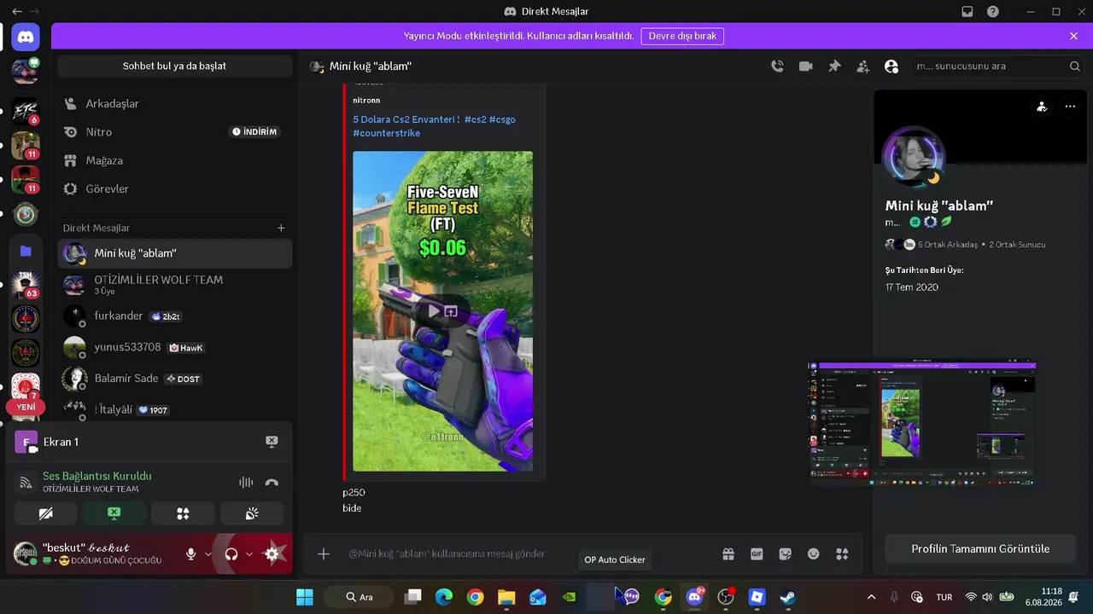This screenshot has width=1093, height=614.
Task: Toggle the user profile panel
Action: pyautogui.click(x=891, y=67)
